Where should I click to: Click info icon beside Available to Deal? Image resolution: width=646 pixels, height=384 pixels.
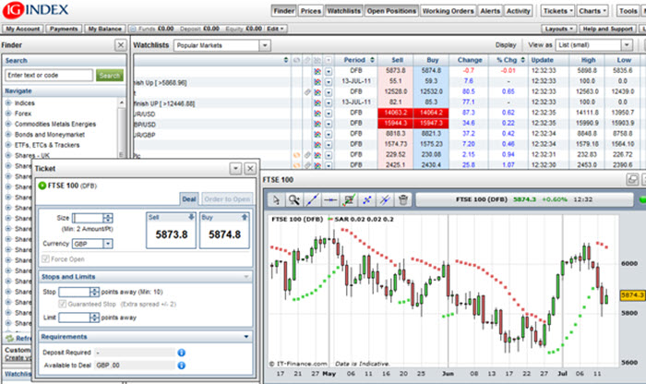(x=181, y=366)
